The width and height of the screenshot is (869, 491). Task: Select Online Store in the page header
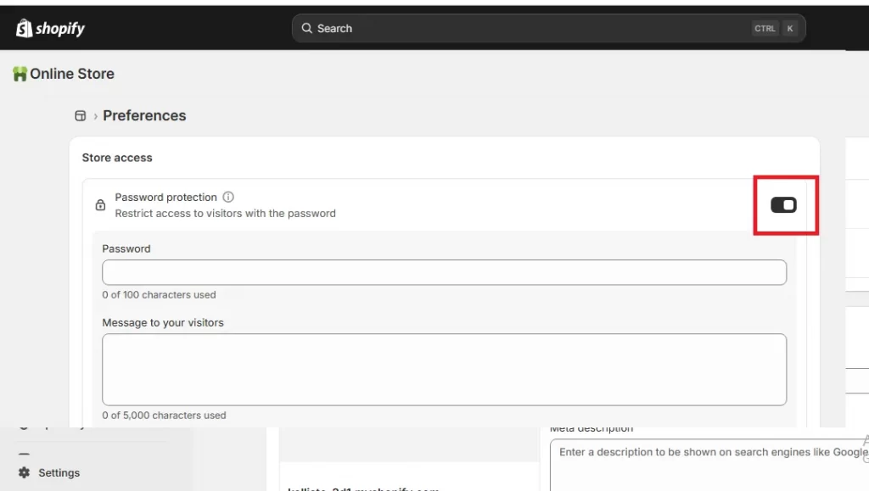pyautogui.click(x=72, y=74)
